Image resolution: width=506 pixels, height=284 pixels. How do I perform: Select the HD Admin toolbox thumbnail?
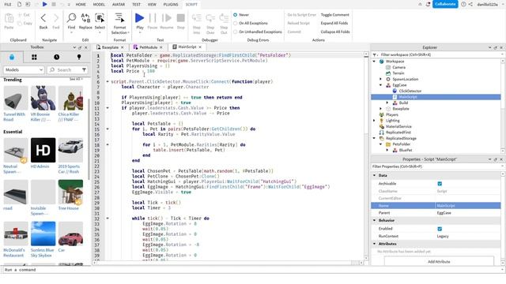tap(43, 150)
